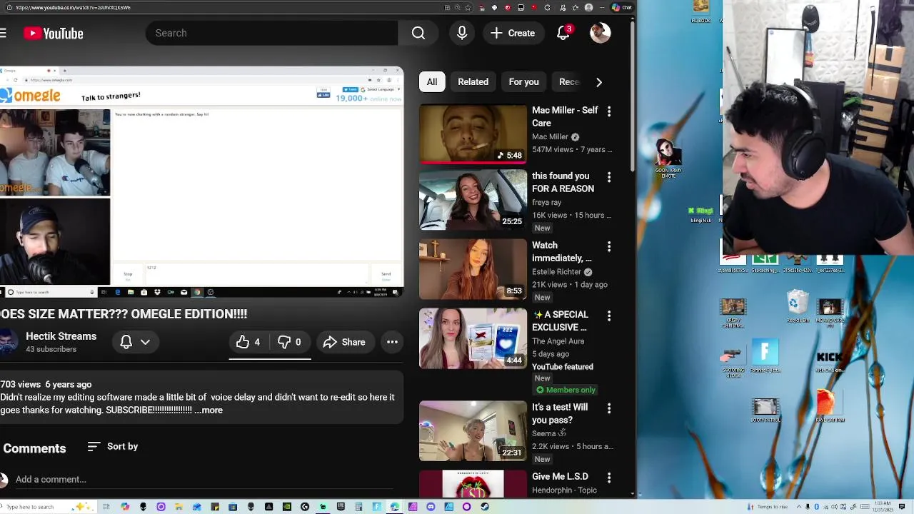The width and height of the screenshot is (914, 514).
Task: Open the KICK desktop shortcut
Action: 829,359
